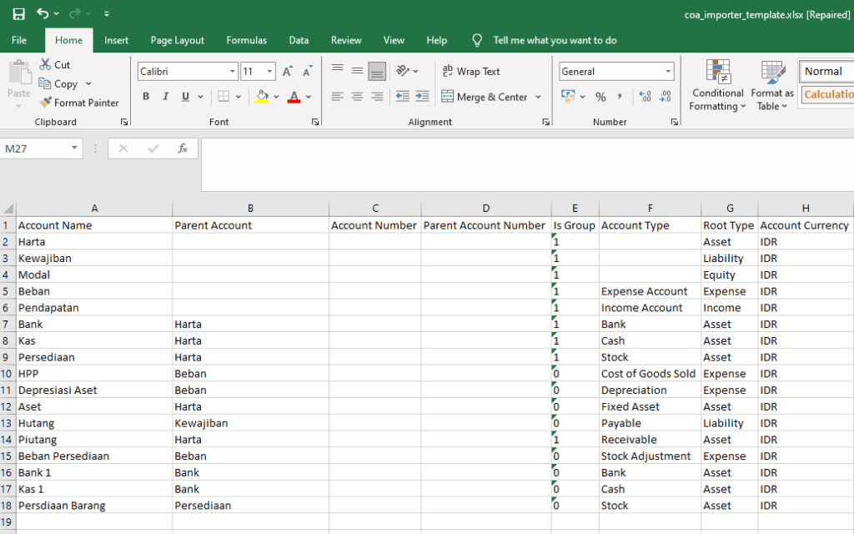This screenshot has width=854, height=534.
Task: Click the Merge & Center button
Action: point(485,97)
